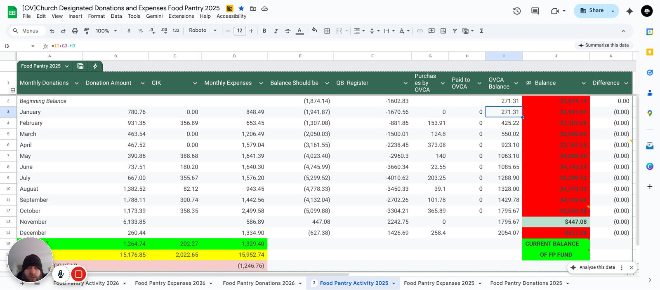Create a filter
The image size is (660, 290).
coord(455,31)
